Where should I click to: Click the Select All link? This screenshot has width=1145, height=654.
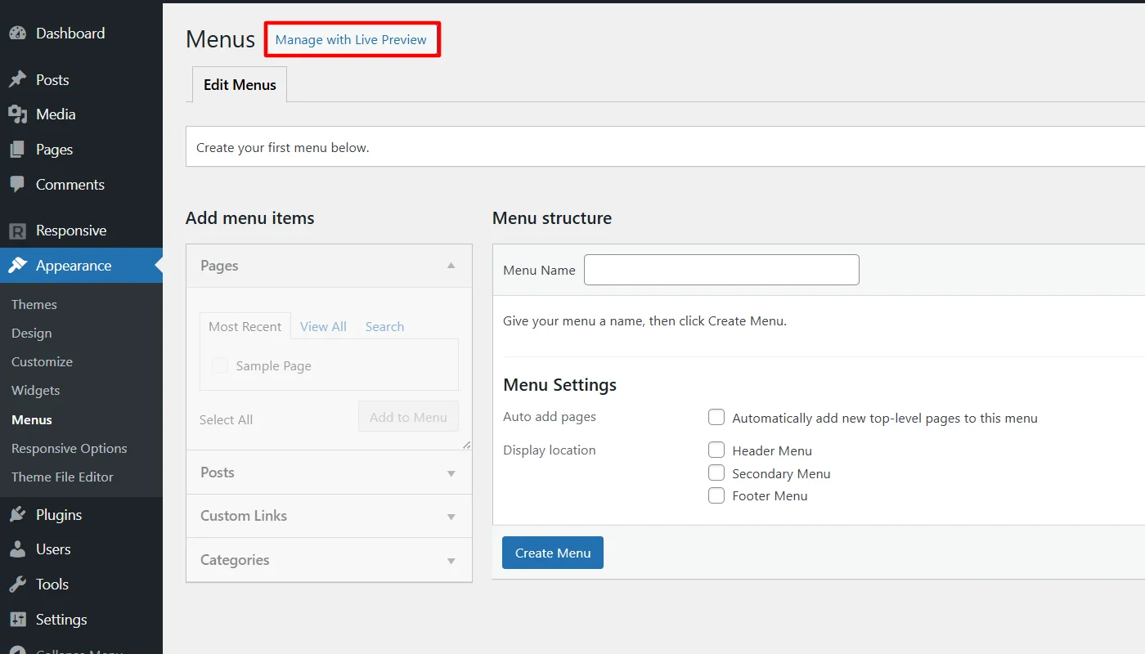point(226,420)
